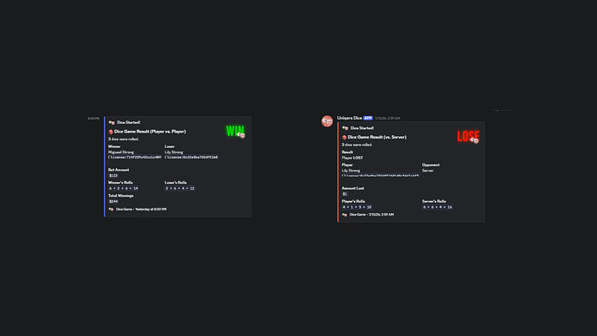Click the loser's license code in WIN embed
Image resolution: width=597 pixels, height=336 pixels.
point(191,157)
